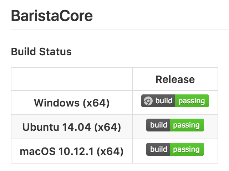The height and width of the screenshot is (171, 229).
Task: Click the macOS 10.12.1 (x64) row label
Action: [x=72, y=151]
